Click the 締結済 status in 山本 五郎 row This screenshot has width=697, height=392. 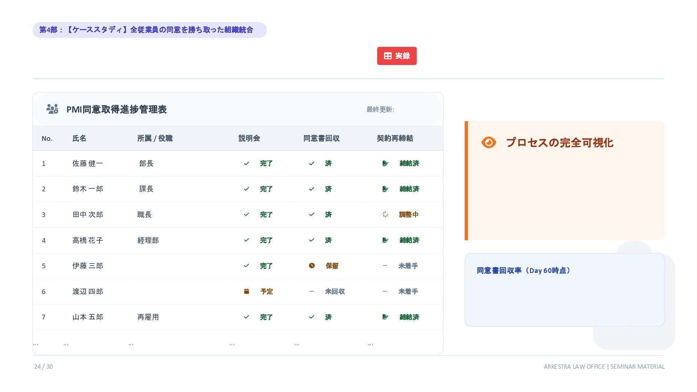(x=409, y=317)
